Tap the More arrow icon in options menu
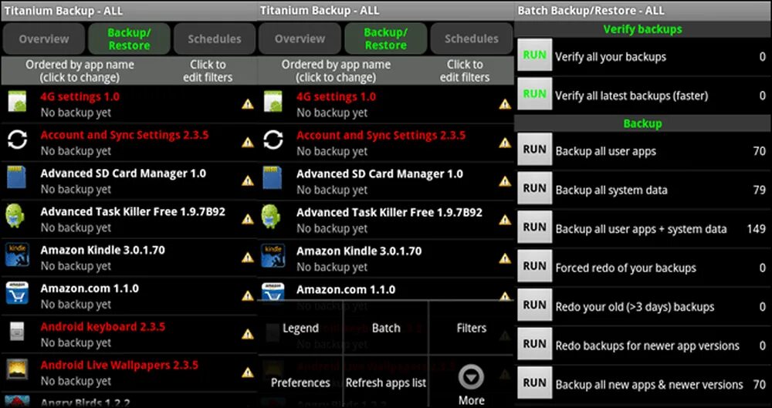This screenshot has width=772, height=408. [x=471, y=377]
